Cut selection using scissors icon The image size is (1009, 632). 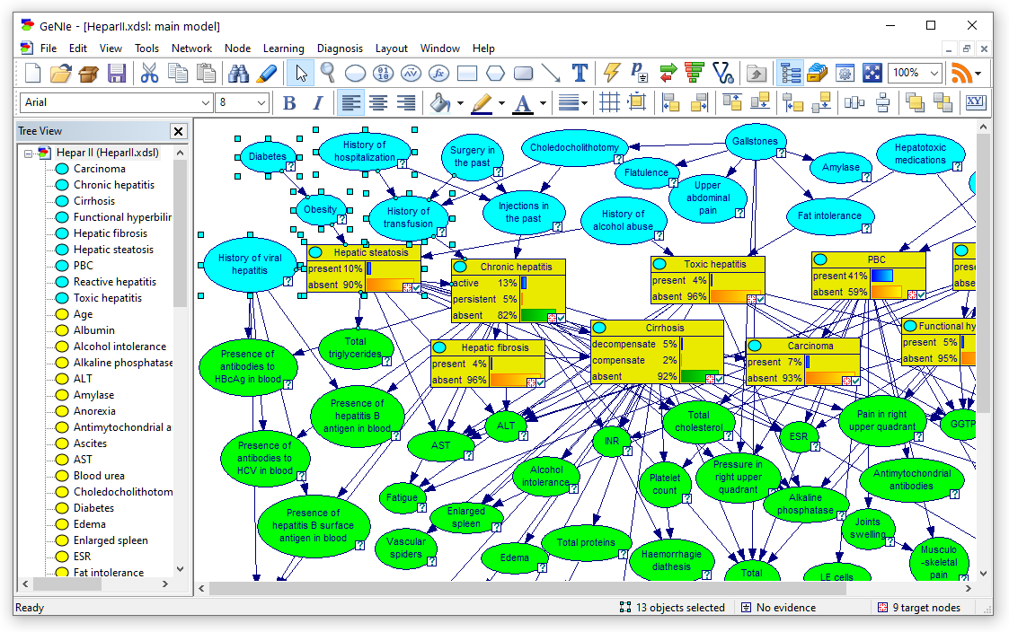(149, 74)
